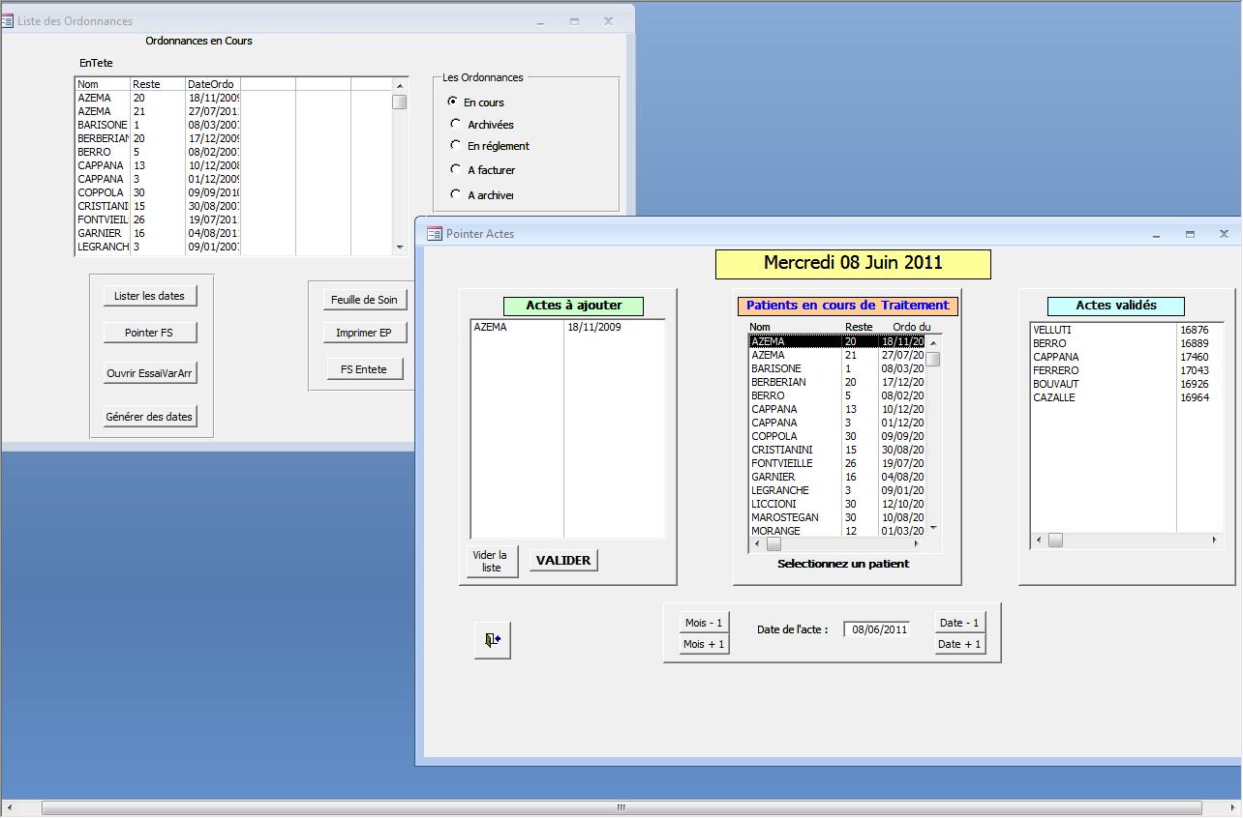The image size is (1243, 818).
Task: Choose the A archiver radio option
Action: click(x=456, y=194)
